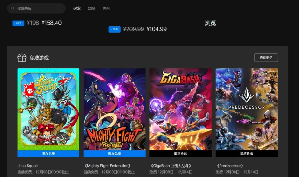Click the crossed-out ¥198 price
The height and width of the screenshot is (177, 299).
coord(33,23)
